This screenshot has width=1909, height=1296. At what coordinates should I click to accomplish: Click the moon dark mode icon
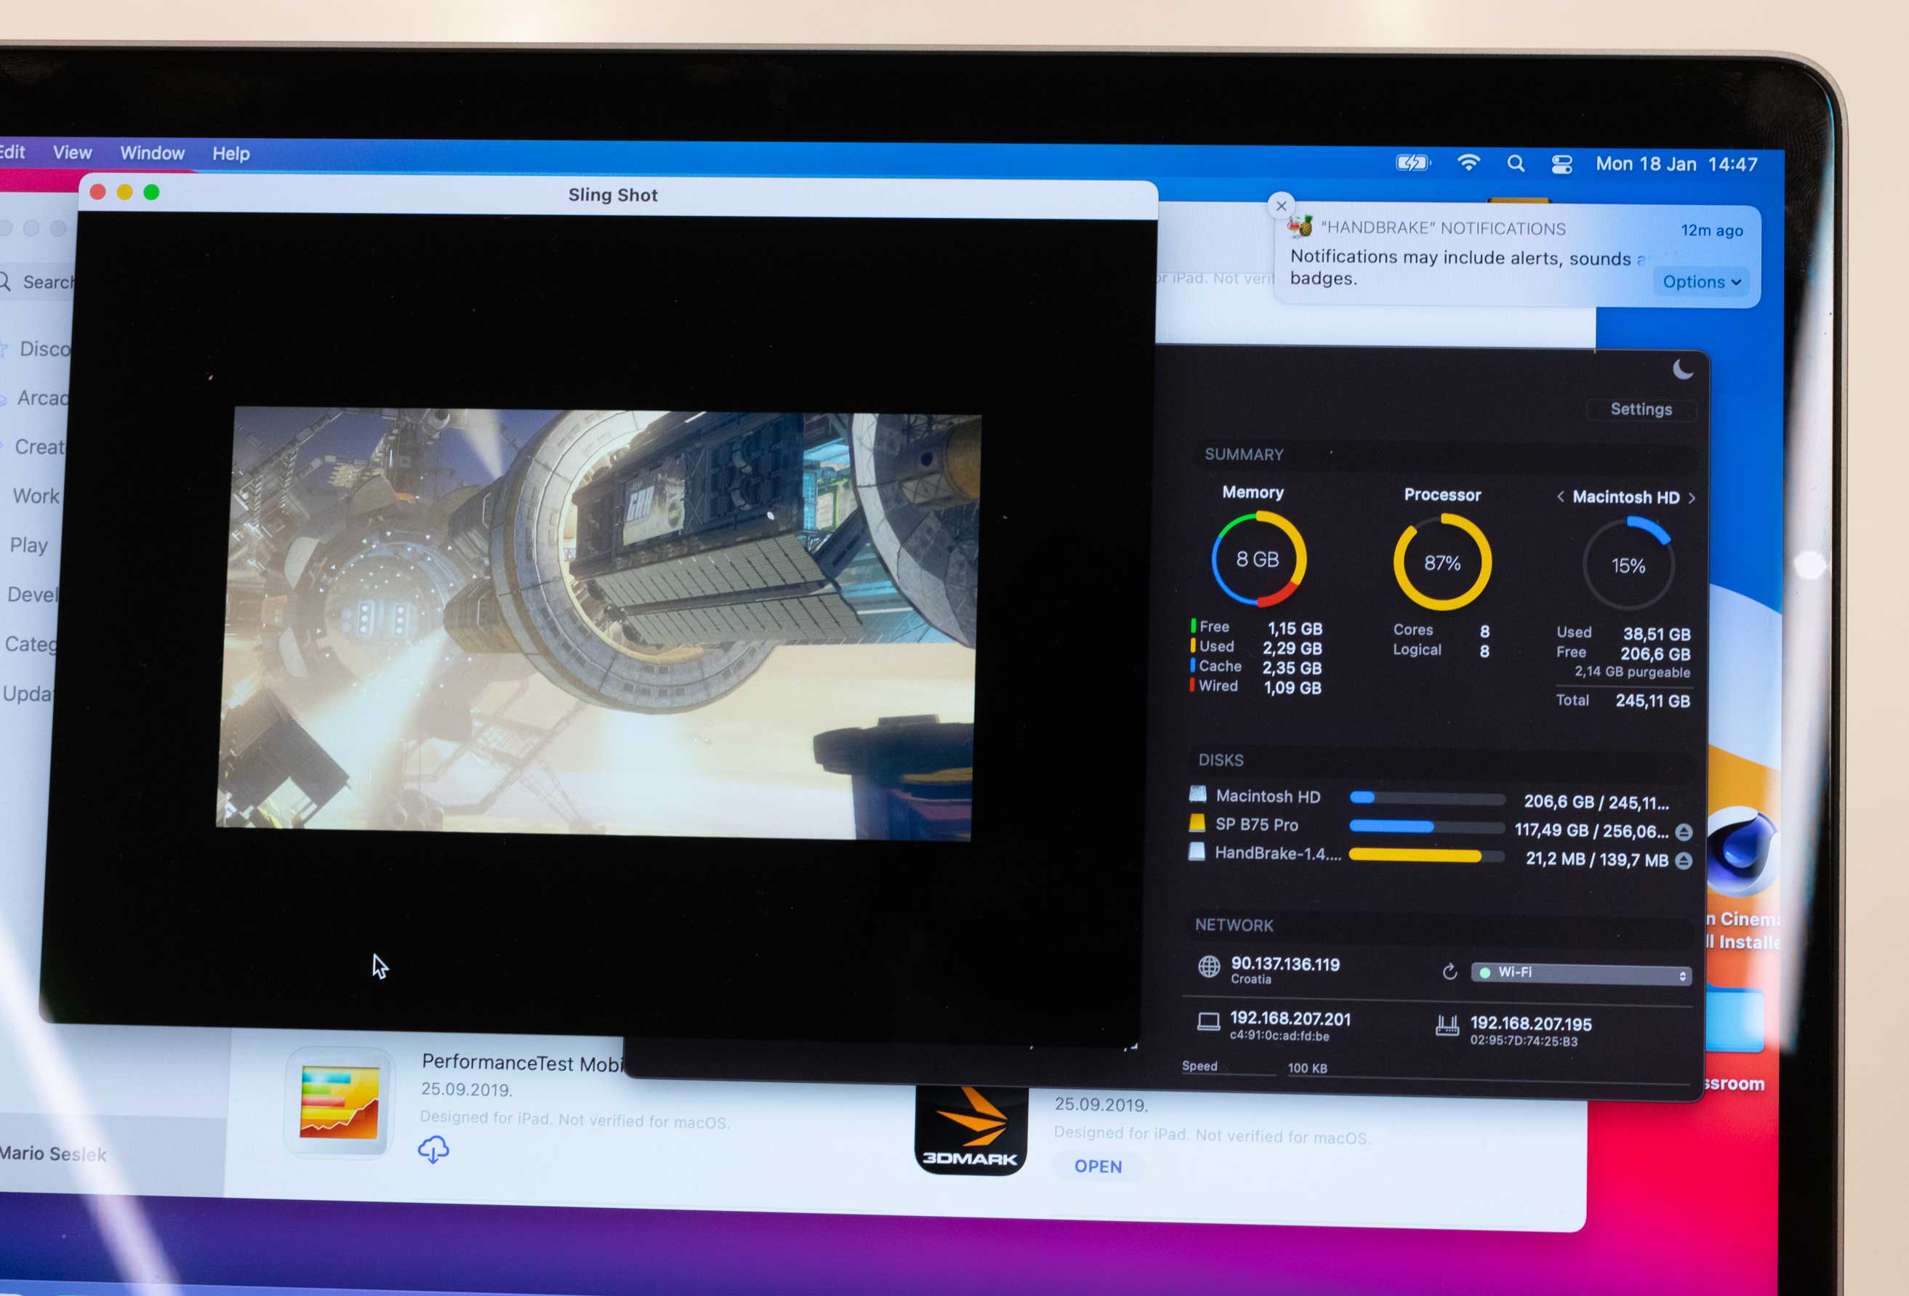point(1683,369)
